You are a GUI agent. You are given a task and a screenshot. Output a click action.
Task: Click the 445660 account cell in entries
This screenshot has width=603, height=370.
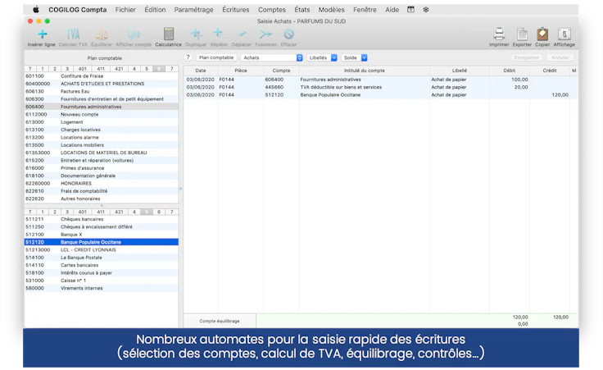(281, 87)
